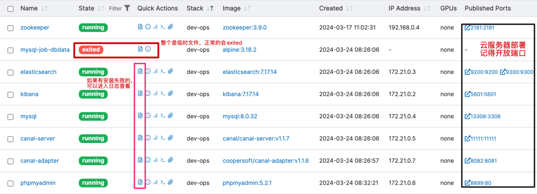Check the select-all checkbox in header
This screenshot has height=194, width=537.
(10, 9)
